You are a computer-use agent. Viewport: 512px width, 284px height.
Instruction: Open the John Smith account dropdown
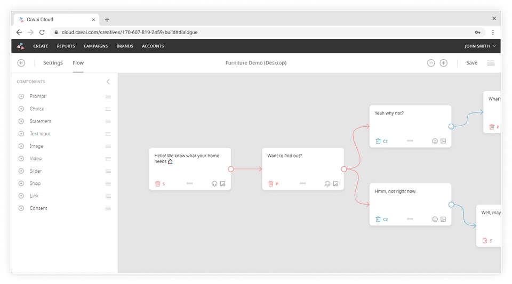[x=480, y=46]
